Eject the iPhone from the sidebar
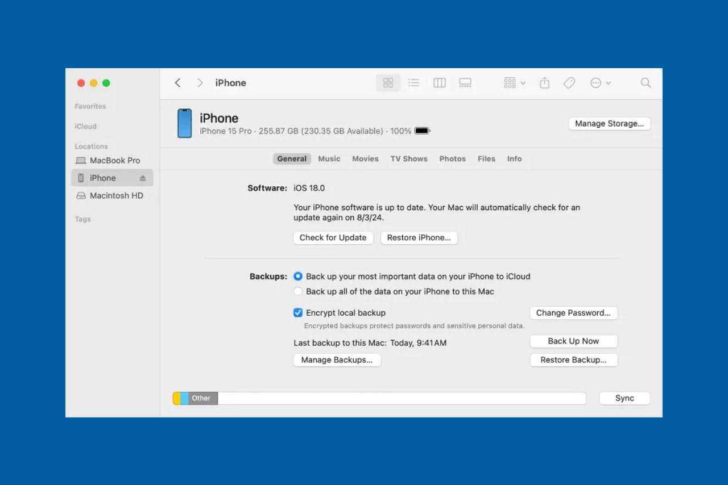Image resolution: width=728 pixels, height=485 pixels. point(143,178)
